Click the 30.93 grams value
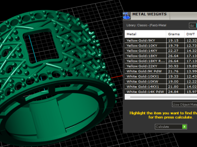 click(173, 66)
